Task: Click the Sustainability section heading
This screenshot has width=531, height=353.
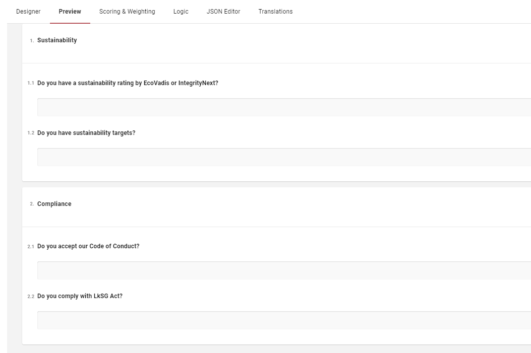Action: pos(57,40)
